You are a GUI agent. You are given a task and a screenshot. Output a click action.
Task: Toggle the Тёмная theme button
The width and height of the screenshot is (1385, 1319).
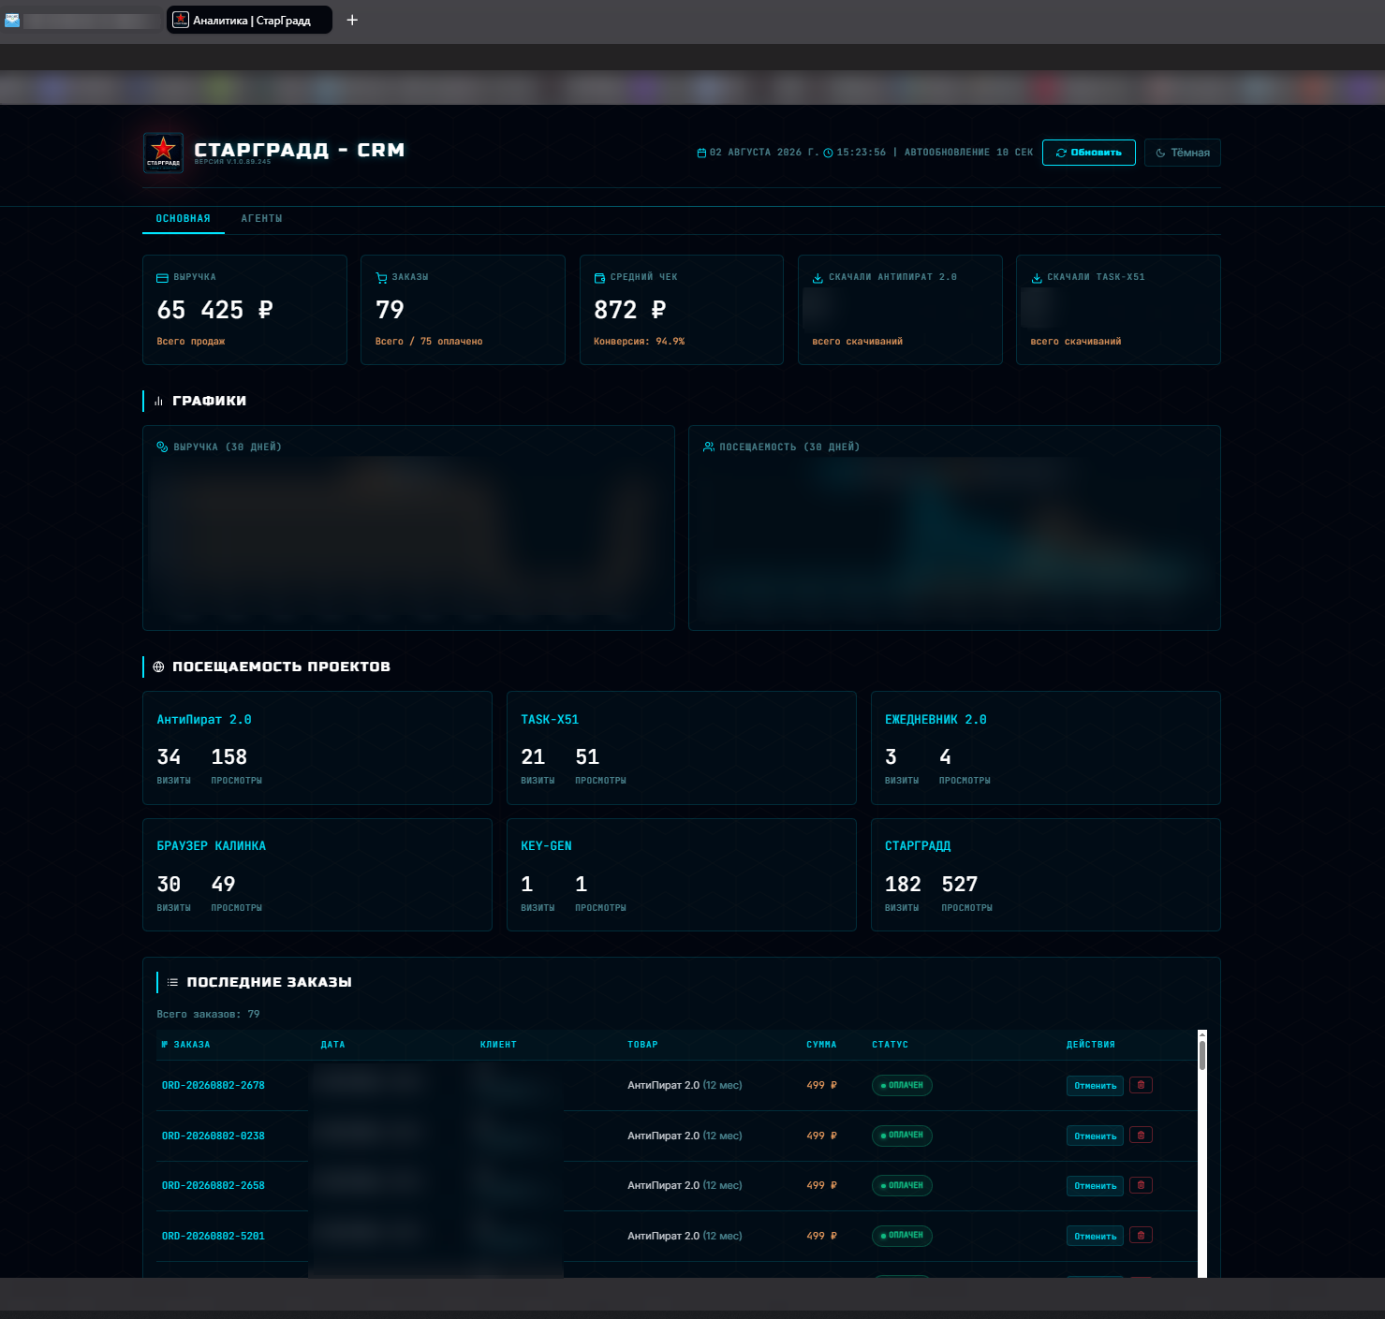(1182, 153)
